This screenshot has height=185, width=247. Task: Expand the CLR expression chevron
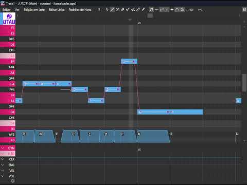pos(3,159)
